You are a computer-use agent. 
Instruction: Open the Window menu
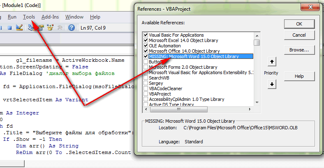tap(74, 17)
